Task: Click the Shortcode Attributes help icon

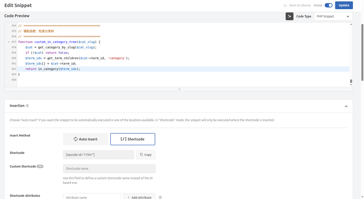Action: pyautogui.click(x=160, y=197)
